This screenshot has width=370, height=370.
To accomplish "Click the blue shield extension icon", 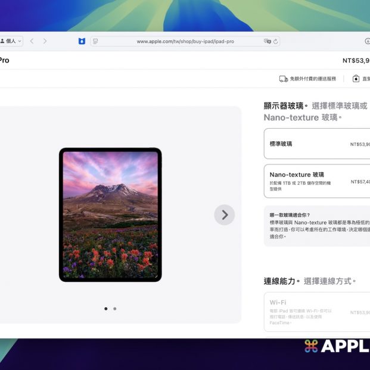I will coord(82,41).
